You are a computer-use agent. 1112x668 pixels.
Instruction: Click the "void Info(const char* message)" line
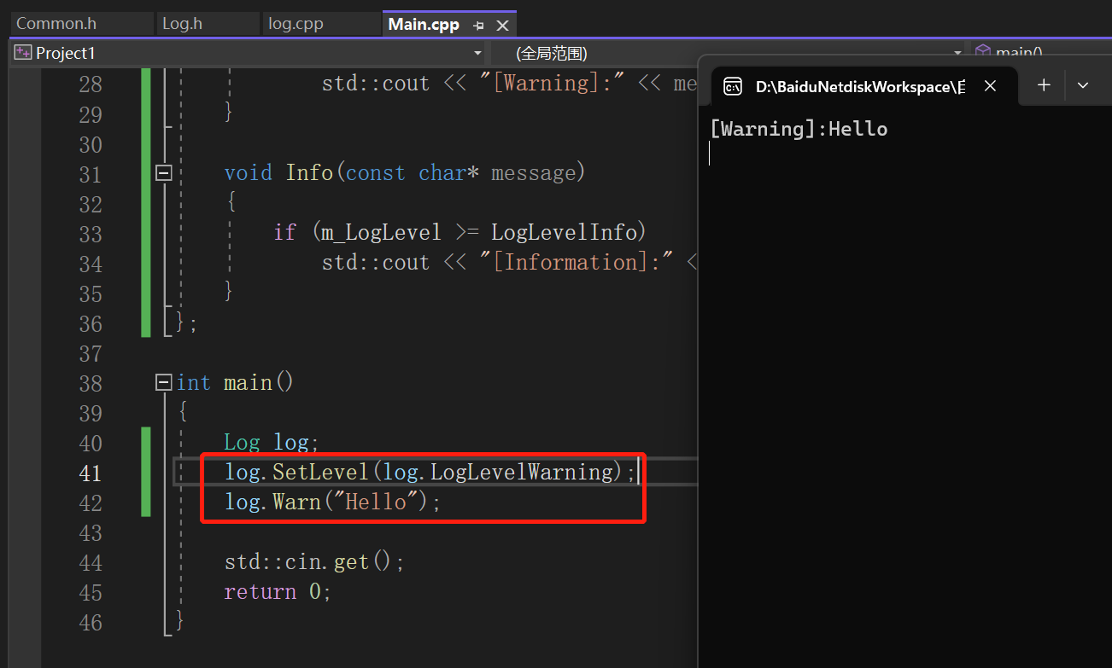(x=405, y=173)
